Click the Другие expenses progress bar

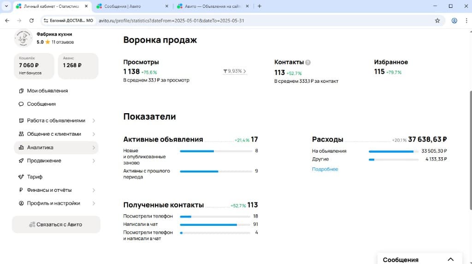pos(394,160)
